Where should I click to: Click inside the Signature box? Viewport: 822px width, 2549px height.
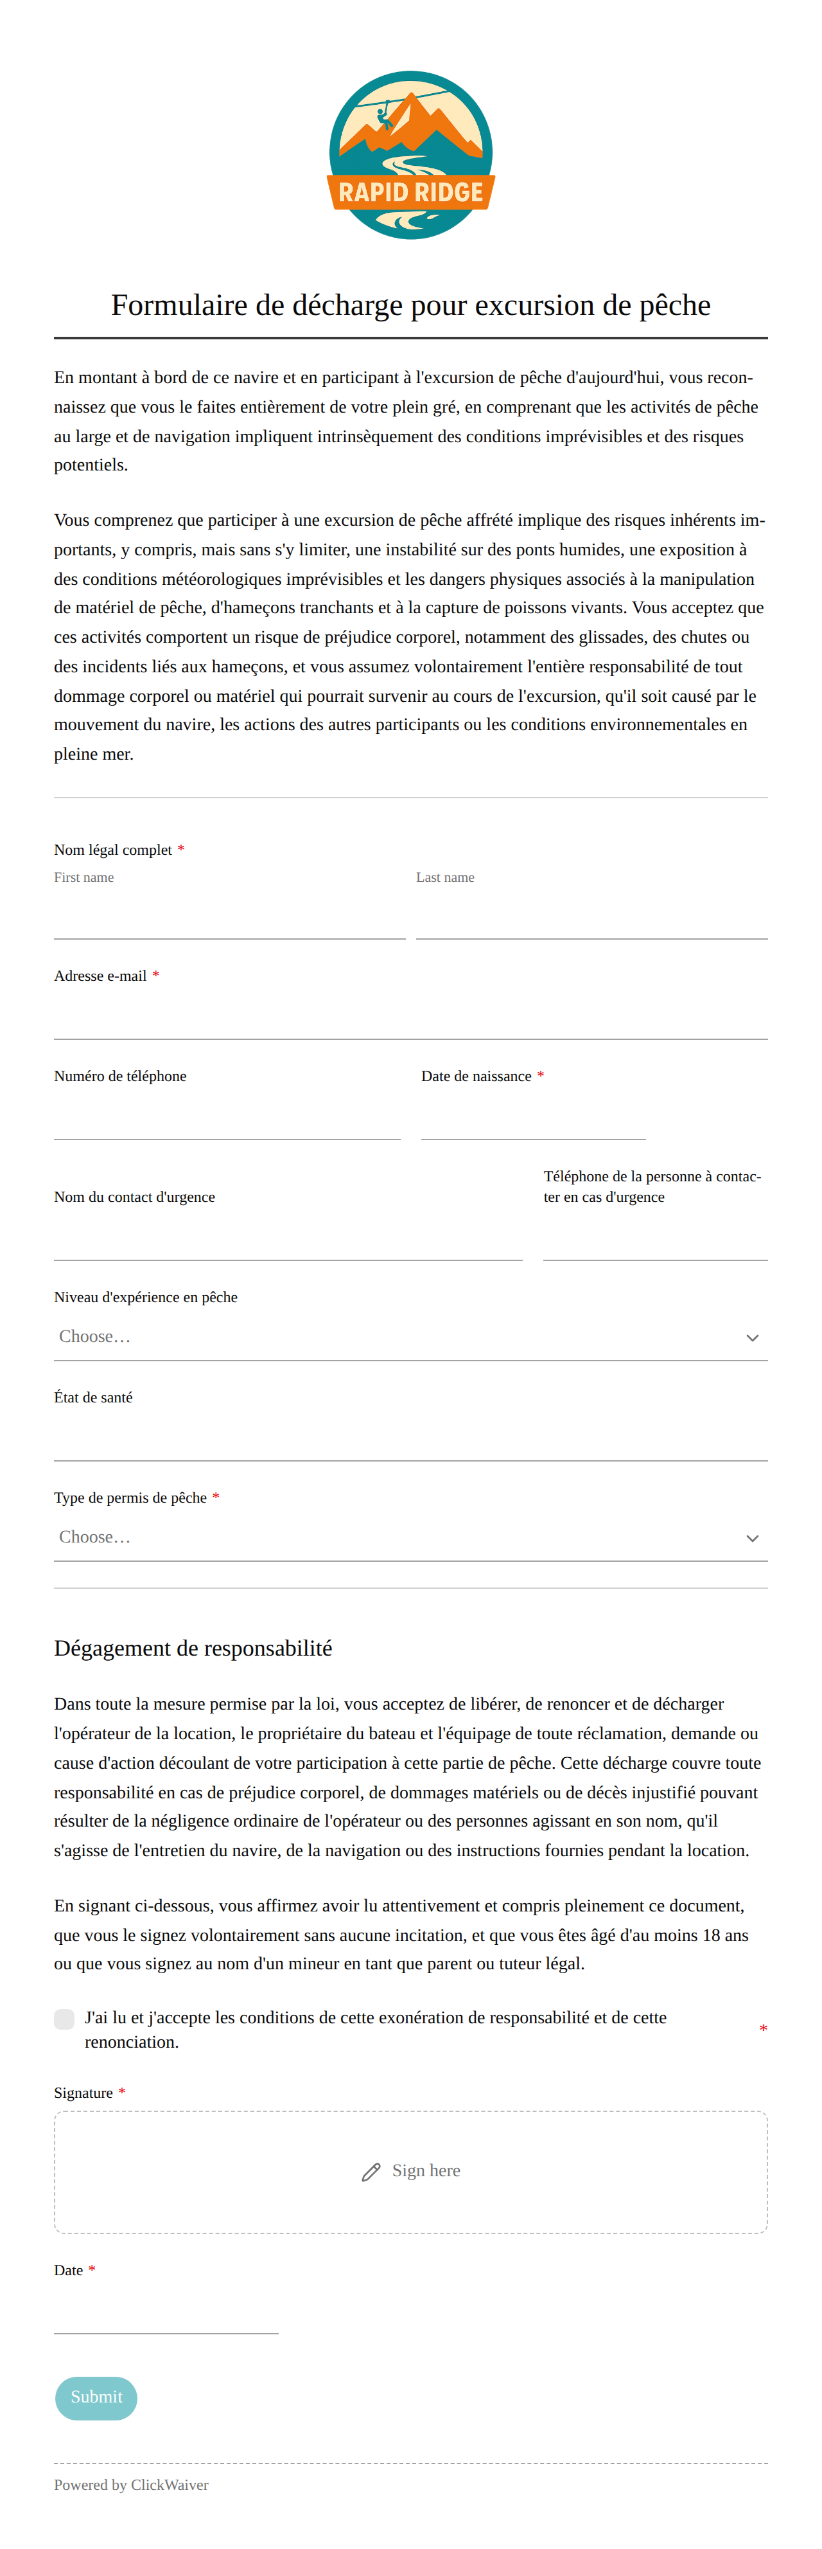[x=410, y=2172]
